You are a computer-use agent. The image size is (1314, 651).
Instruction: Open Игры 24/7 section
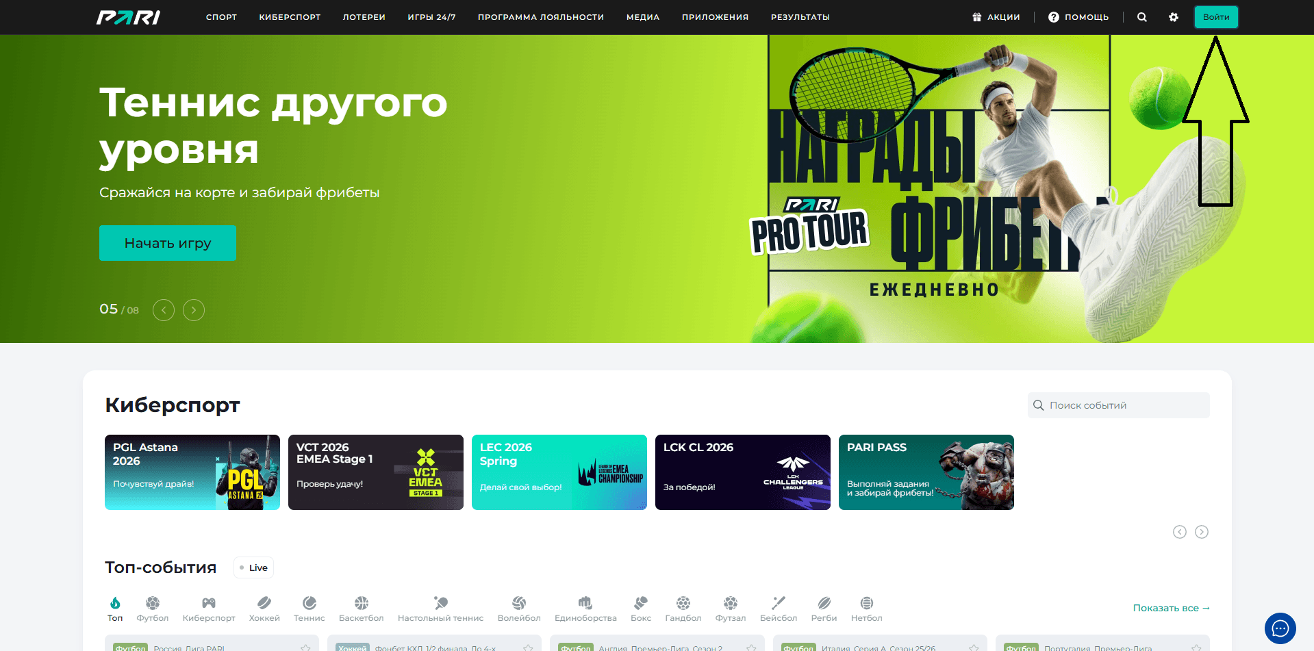tap(431, 17)
